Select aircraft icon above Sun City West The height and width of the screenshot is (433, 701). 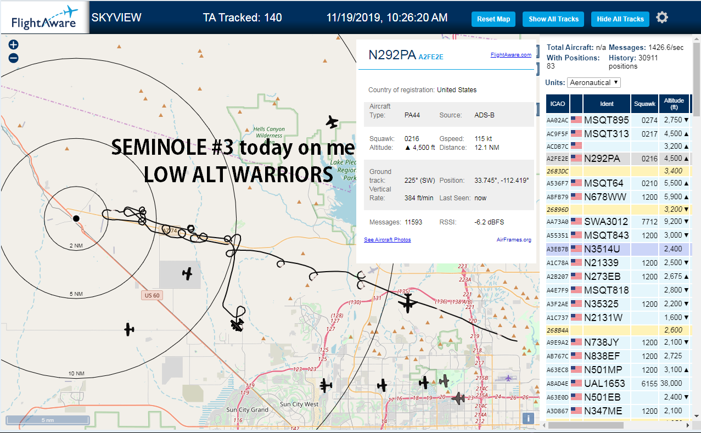click(326, 385)
